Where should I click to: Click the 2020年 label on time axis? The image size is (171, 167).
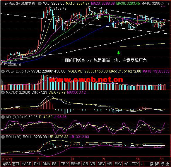point(7,159)
